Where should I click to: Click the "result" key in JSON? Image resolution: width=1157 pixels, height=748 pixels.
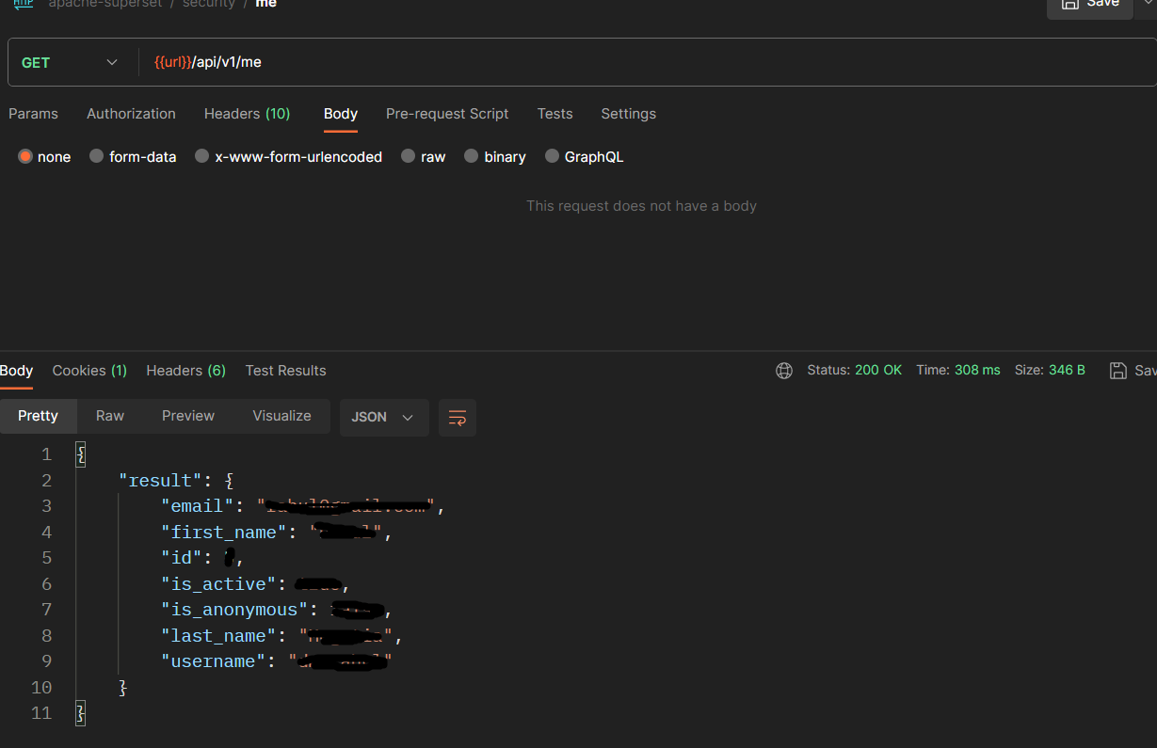(160, 481)
